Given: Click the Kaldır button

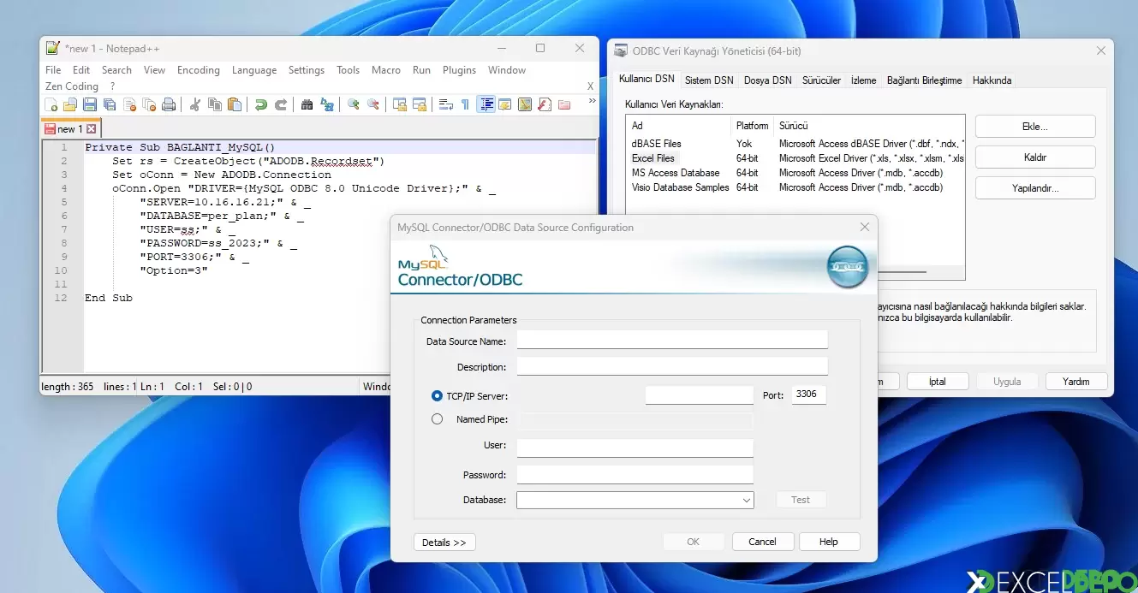Looking at the screenshot, I should coord(1035,157).
